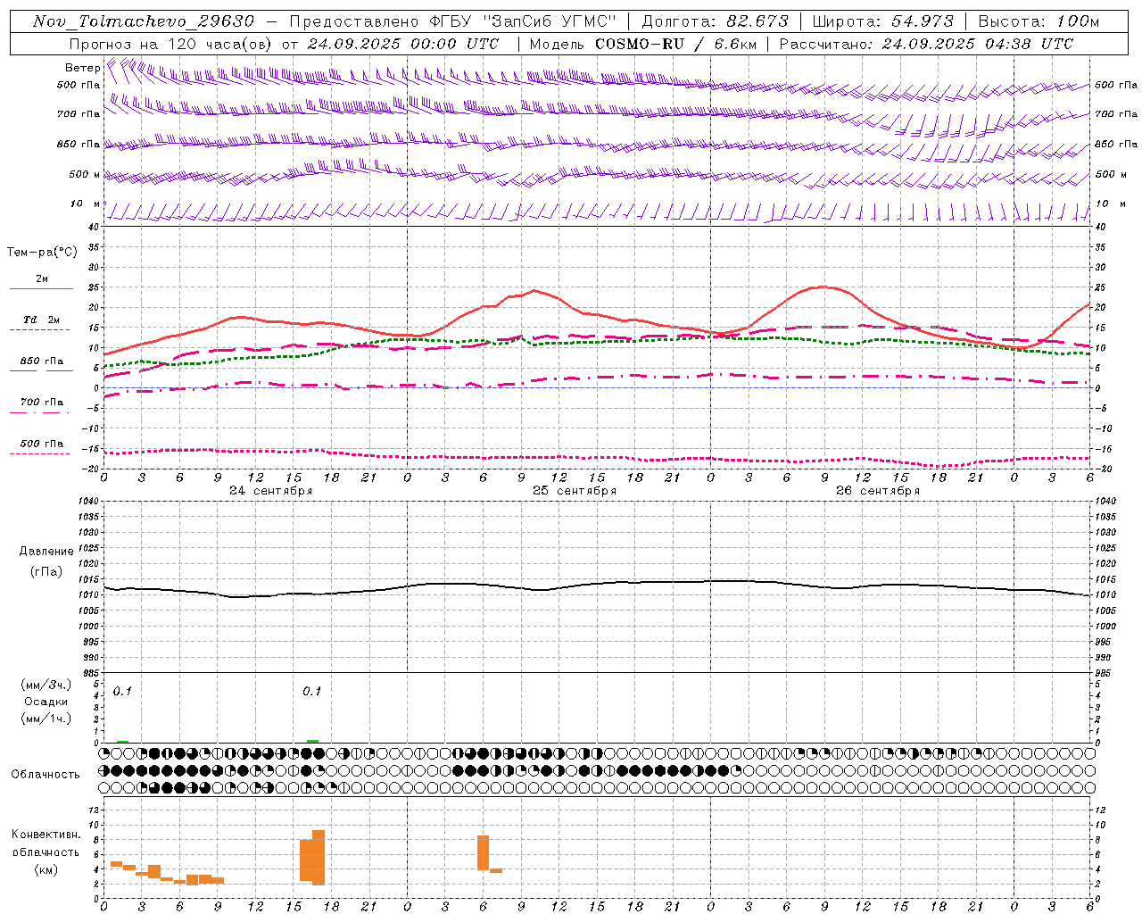Click the tallest orange convective bar near 17 hours
The width and height of the screenshot is (1142, 914).
(x=319, y=857)
